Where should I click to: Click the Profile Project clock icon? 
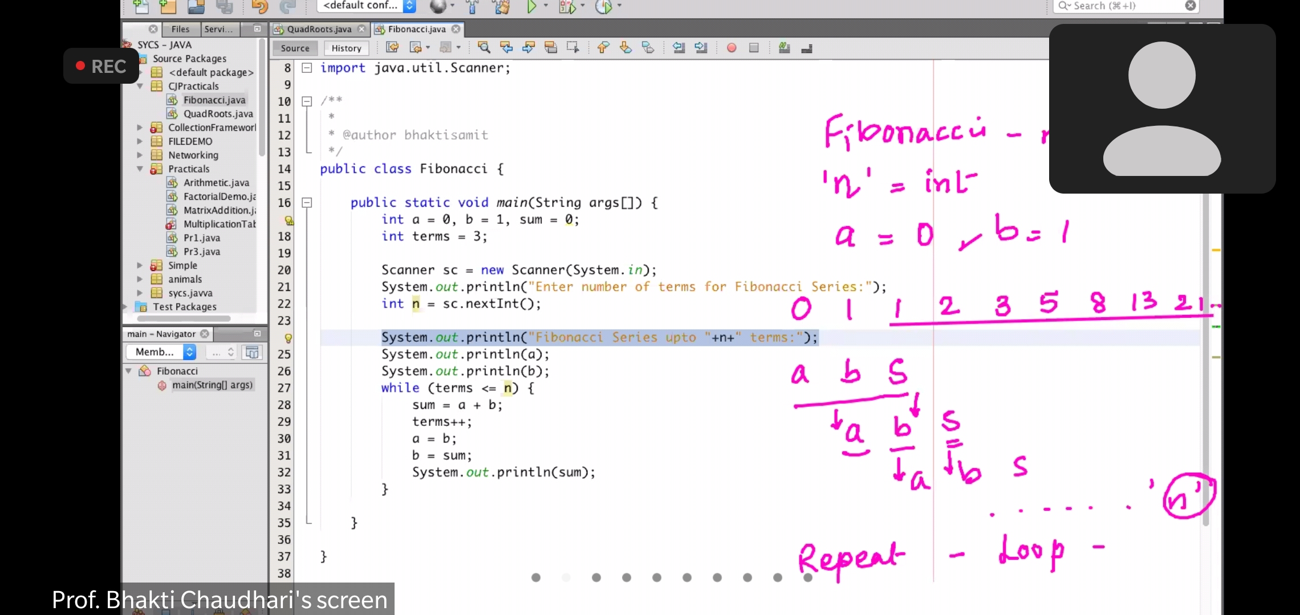tap(603, 6)
